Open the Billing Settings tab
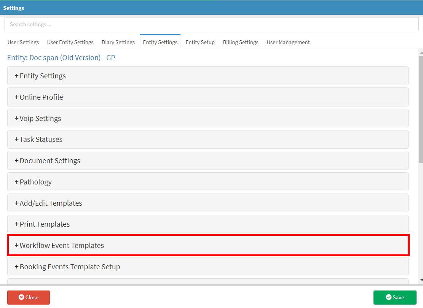The height and width of the screenshot is (308, 423). point(241,42)
